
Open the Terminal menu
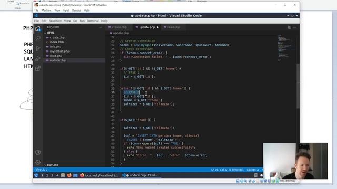click(x=93, y=21)
